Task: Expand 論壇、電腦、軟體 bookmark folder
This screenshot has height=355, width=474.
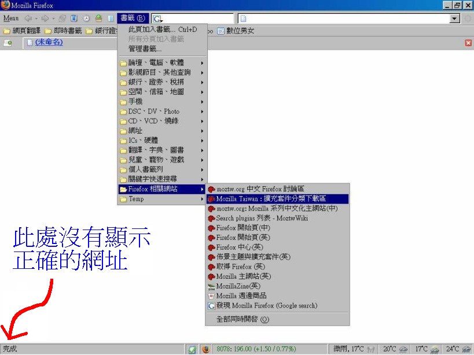Action: pyautogui.click(x=162, y=63)
